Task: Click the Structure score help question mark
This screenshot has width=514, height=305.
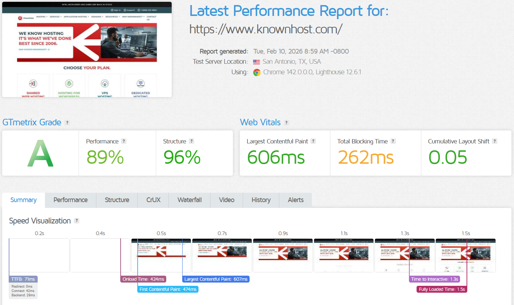Action: pyautogui.click(x=191, y=141)
